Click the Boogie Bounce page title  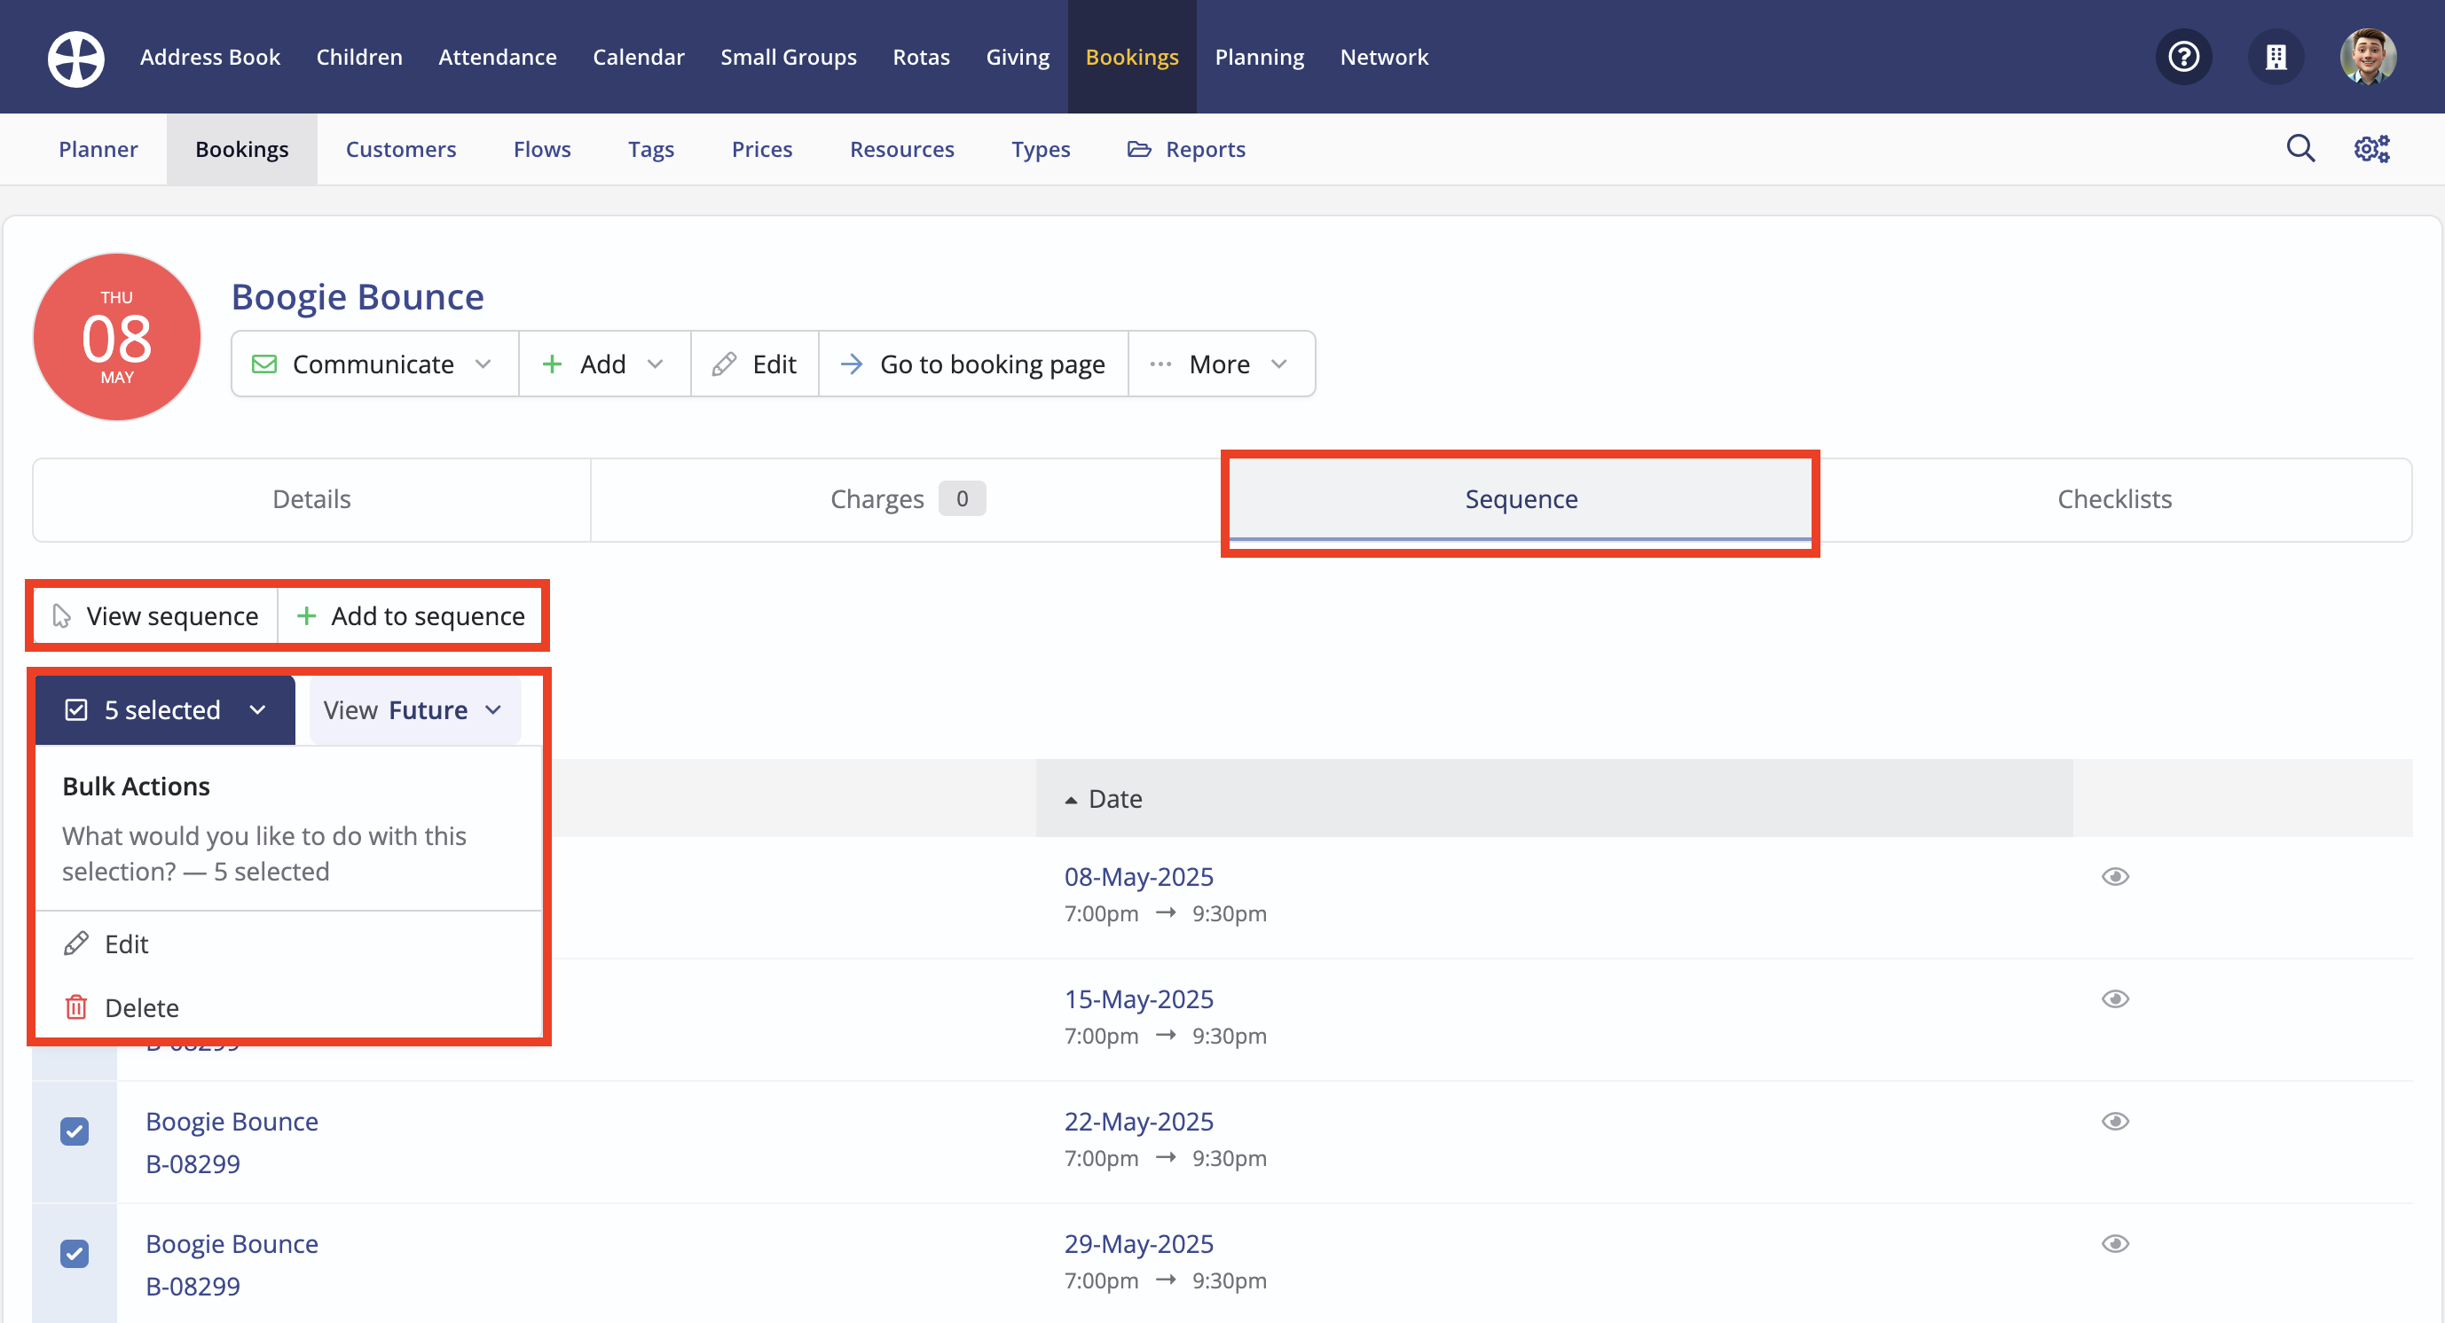pos(358,297)
